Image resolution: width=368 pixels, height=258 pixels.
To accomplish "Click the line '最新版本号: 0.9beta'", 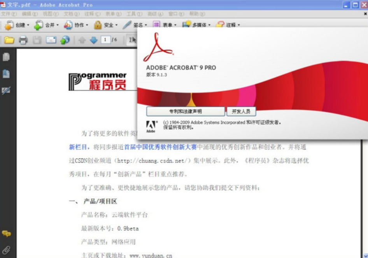I will [x=110, y=228].
